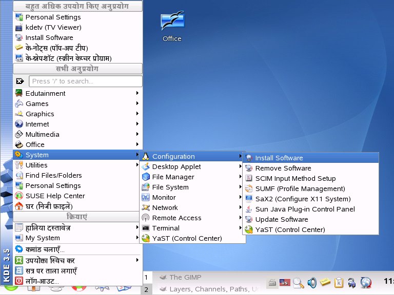The width and height of the screenshot is (394, 295).
Task: Expand the File System submenu arrow
Action: pos(240,187)
